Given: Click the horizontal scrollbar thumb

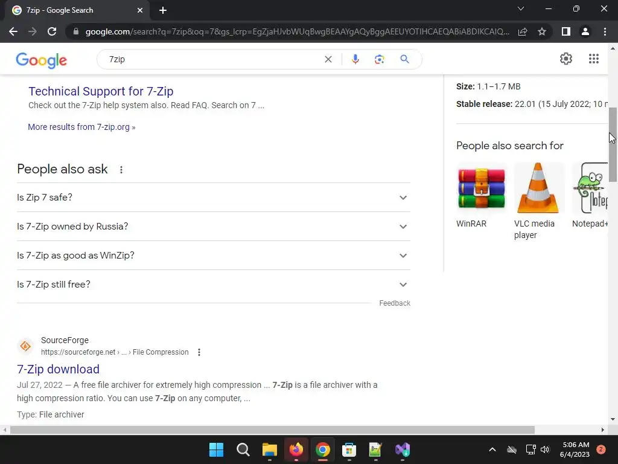Looking at the screenshot, I should click(x=272, y=430).
